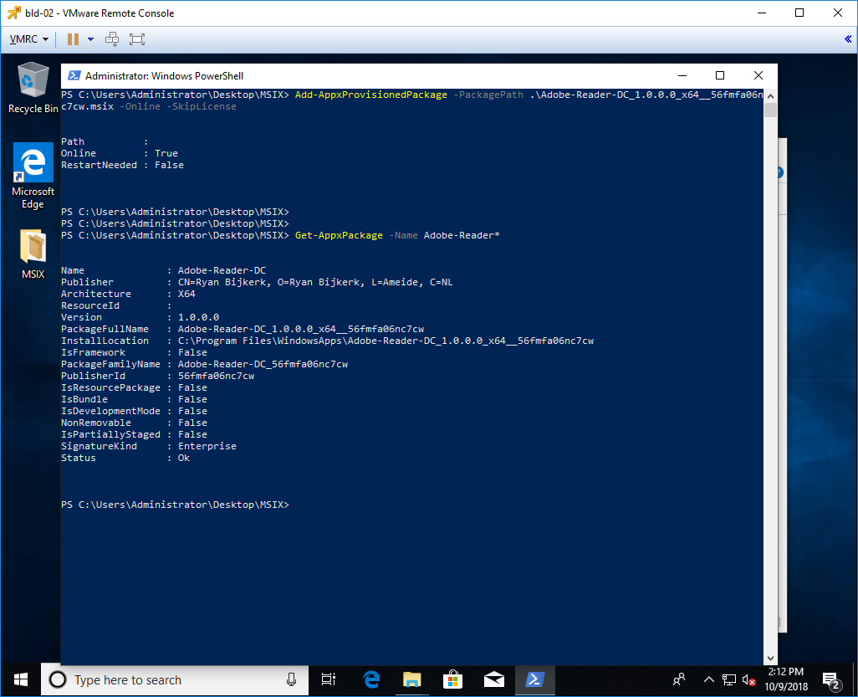858x697 pixels.
Task: Open the VMRC menu
Action: click(29, 39)
